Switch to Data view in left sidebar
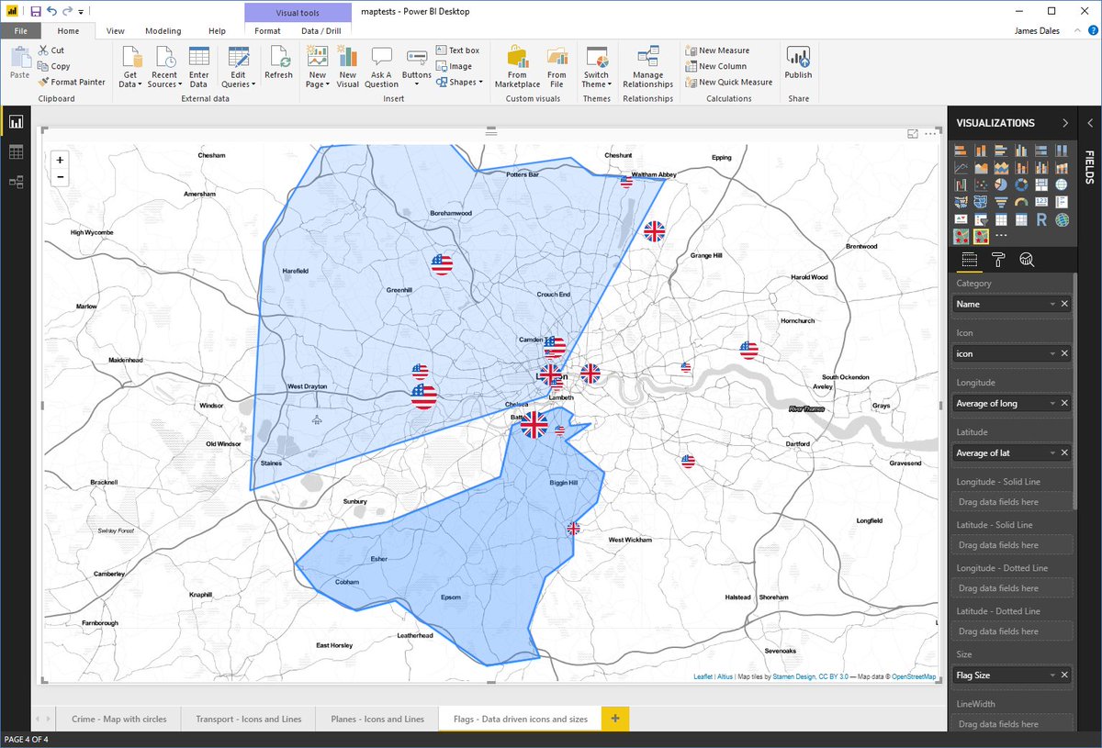 16,152
